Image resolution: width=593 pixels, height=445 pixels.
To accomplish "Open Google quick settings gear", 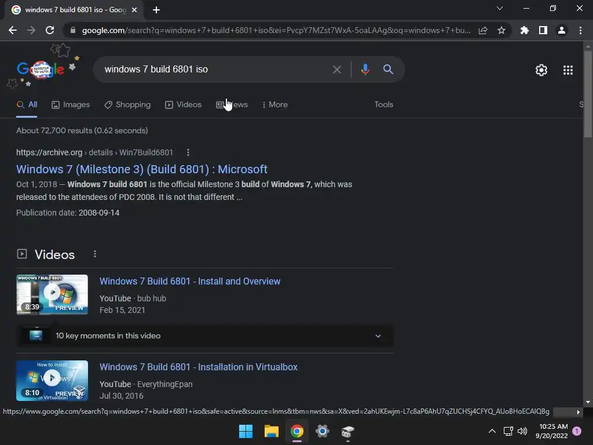I will pos(541,70).
